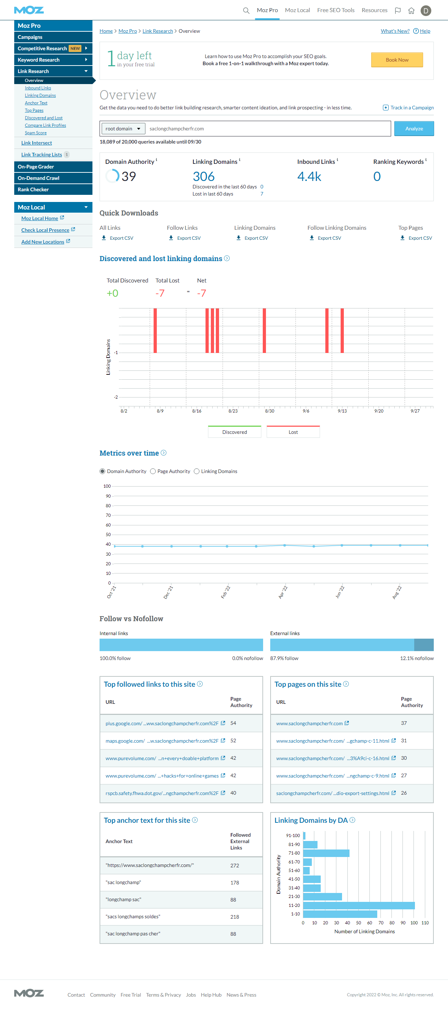Open external icon for www.saclongchampcherfr.com top page
This screenshot has width=448, height=1013.
click(x=347, y=723)
